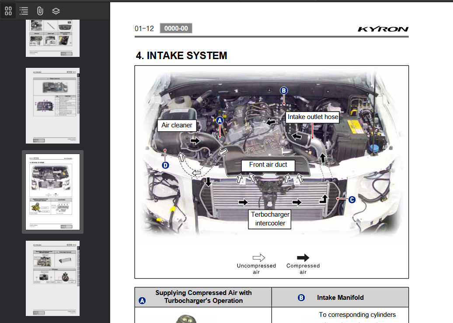The height and width of the screenshot is (323, 453).
Task: Open the page thumbnails panel icon
Action: [8, 11]
